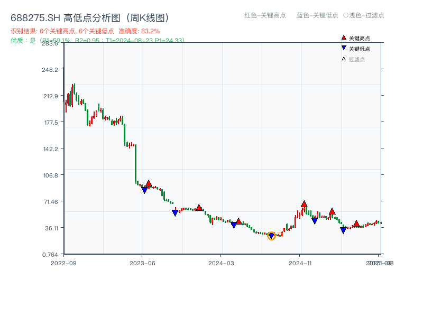Click the red triangle marker left of 2024-03

click(200, 208)
